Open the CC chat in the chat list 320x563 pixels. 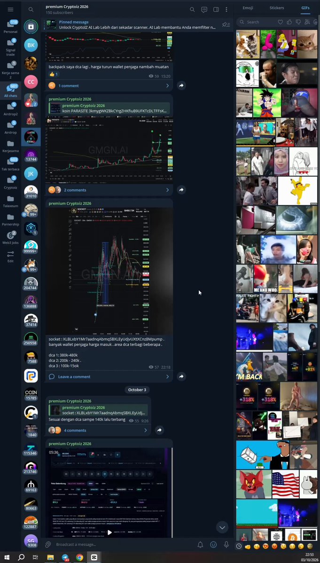[31, 82]
